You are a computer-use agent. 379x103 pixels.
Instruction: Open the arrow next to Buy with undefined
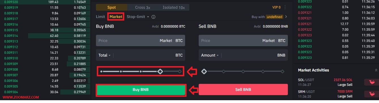(286, 17)
